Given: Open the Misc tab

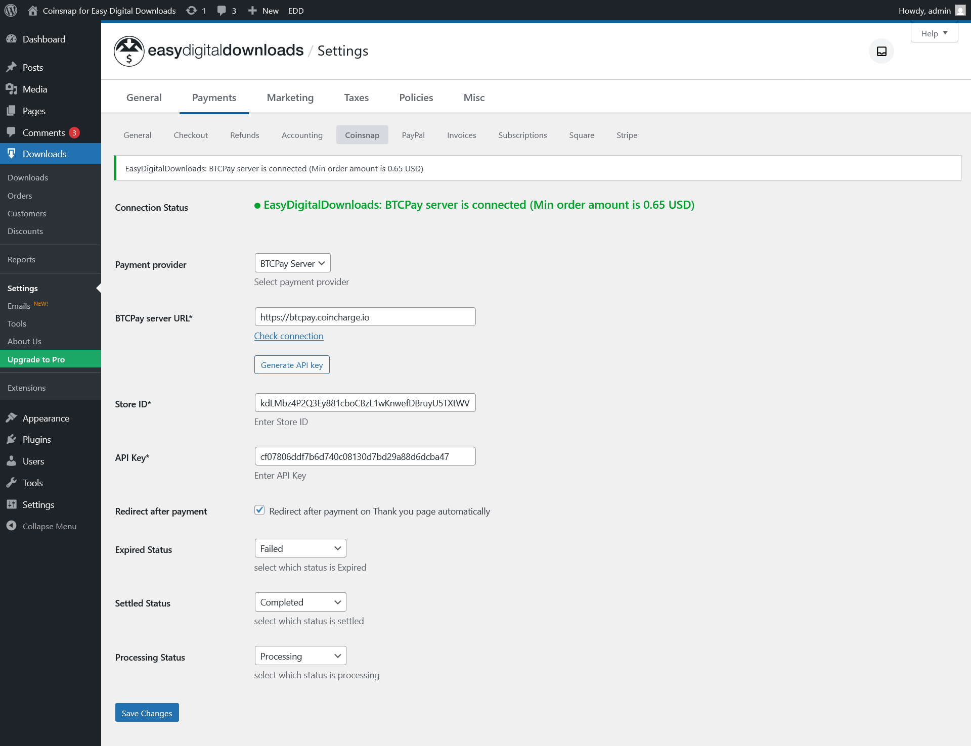Looking at the screenshot, I should coord(474,98).
